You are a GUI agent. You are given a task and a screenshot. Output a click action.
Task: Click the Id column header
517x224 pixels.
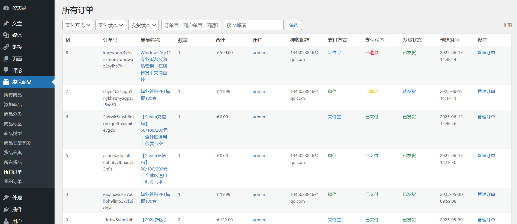tap(68, 40)
